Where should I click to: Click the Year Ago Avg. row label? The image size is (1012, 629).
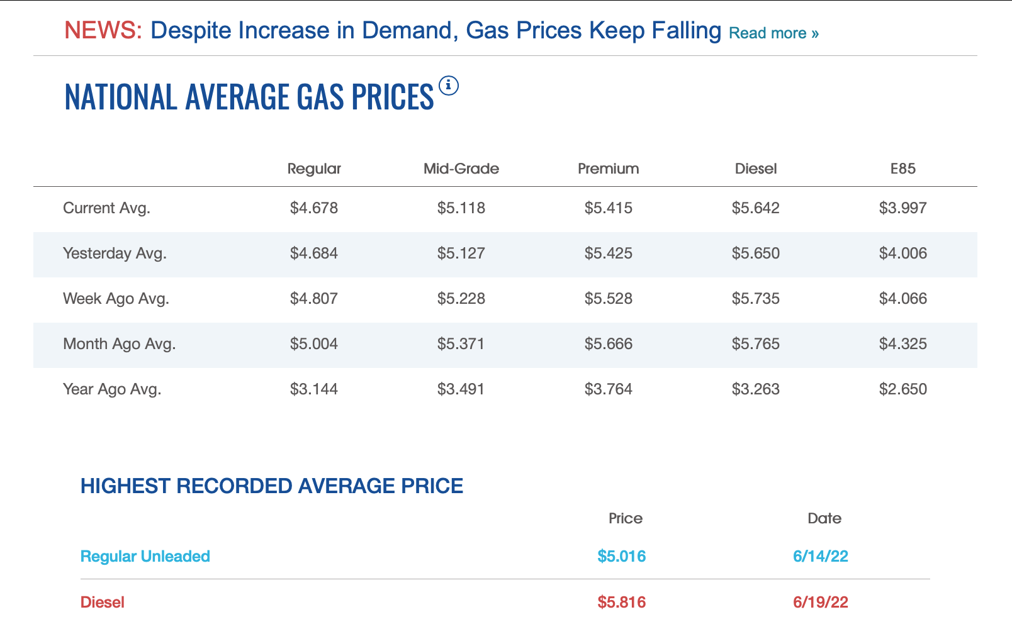112,389
